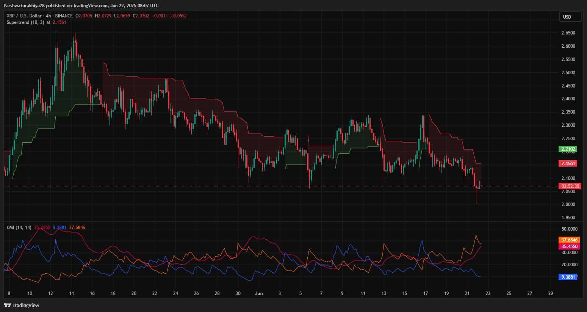Click the 2.3500 price axis label
The width and height of the screenshot is (587, 312).
tap(568, 112)
